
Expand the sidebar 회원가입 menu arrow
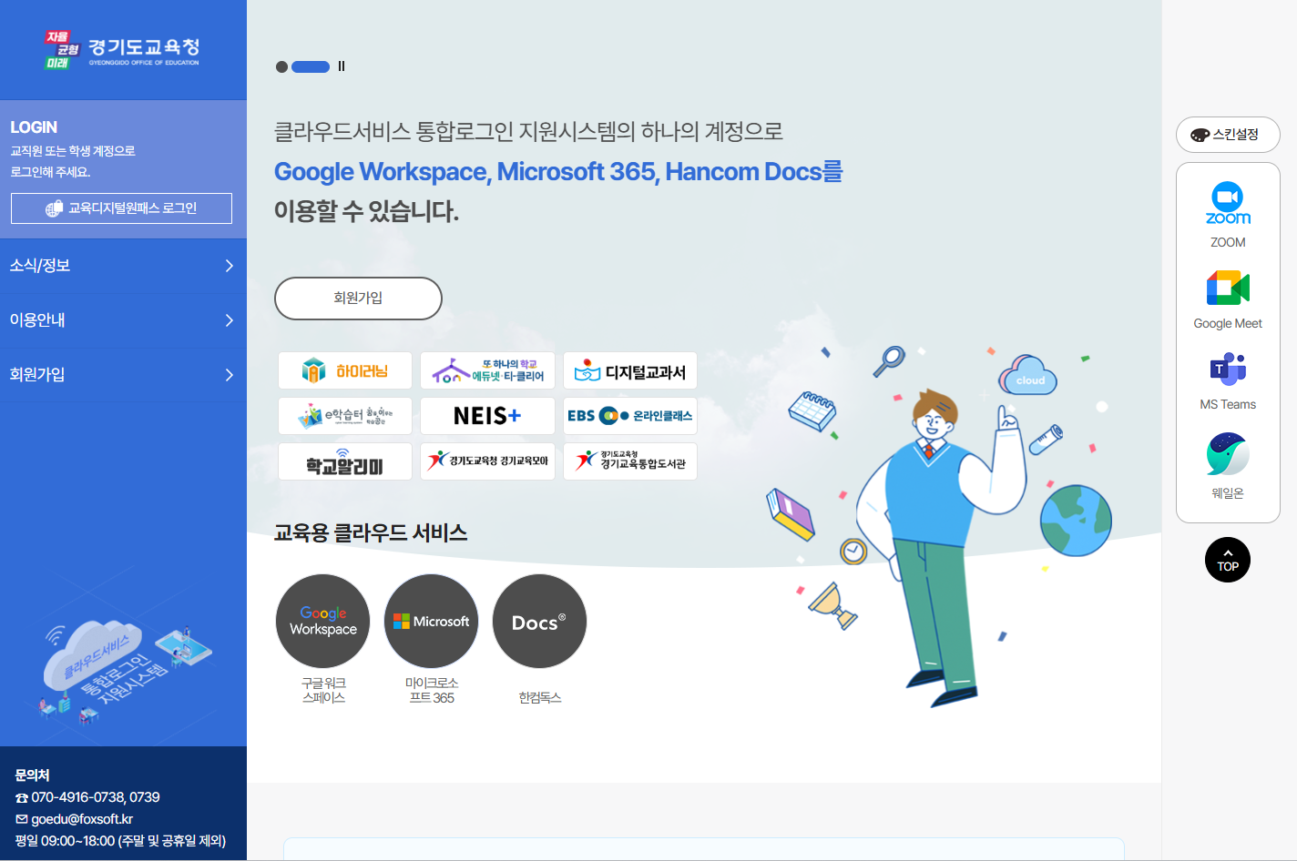pyautogui.click(x=229, y=375)
